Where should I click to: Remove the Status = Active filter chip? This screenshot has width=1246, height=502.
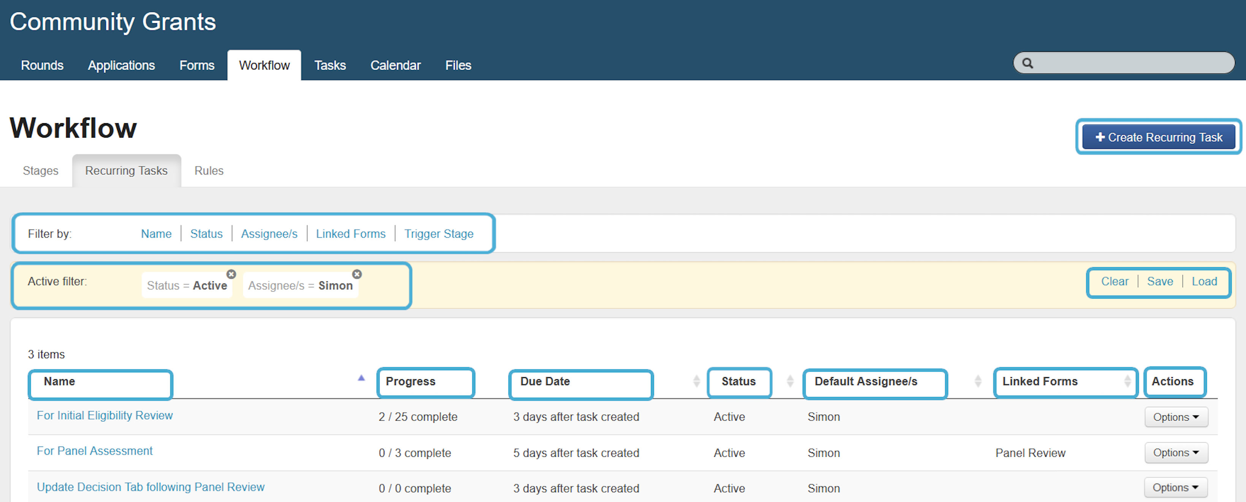point(231,274)
